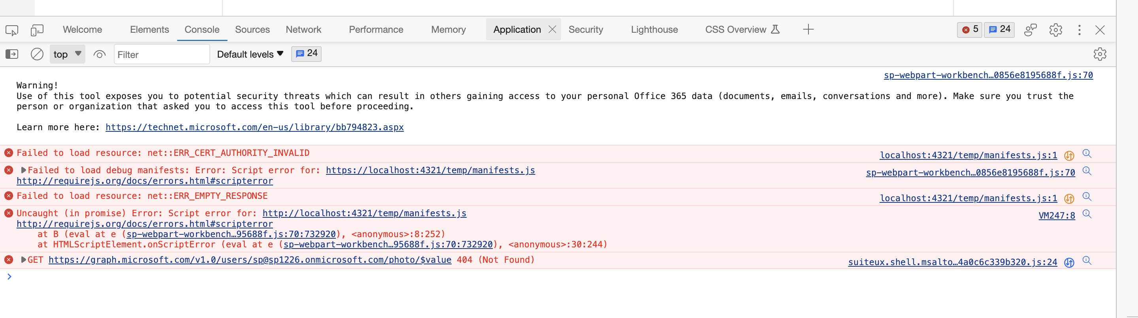
Task: Click the console Filter input field
Action: 161,55
